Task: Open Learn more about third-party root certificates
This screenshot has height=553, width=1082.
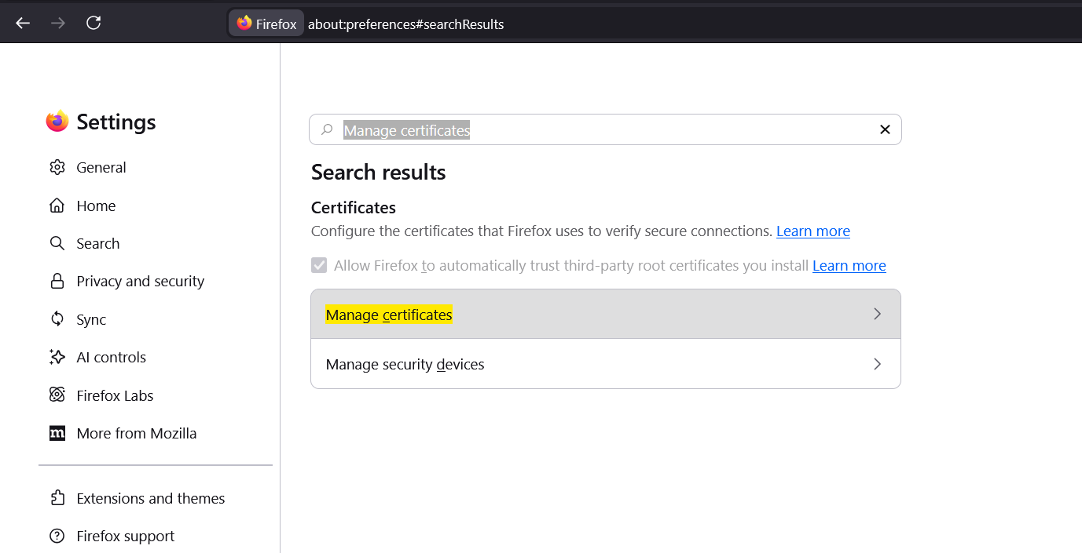Action: click(x=849, y=265)
